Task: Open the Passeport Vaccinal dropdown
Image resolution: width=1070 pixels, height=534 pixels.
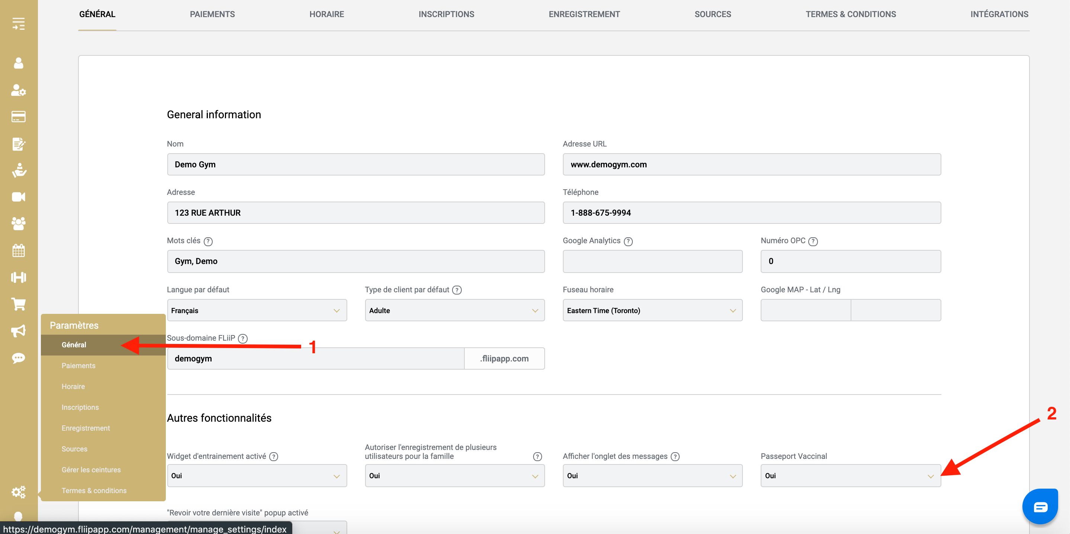Action: point(850,475)
